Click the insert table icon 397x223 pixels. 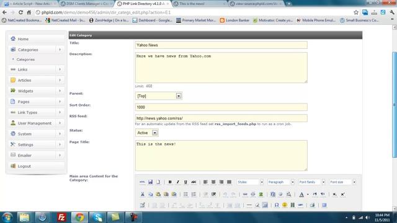point(143,205)
